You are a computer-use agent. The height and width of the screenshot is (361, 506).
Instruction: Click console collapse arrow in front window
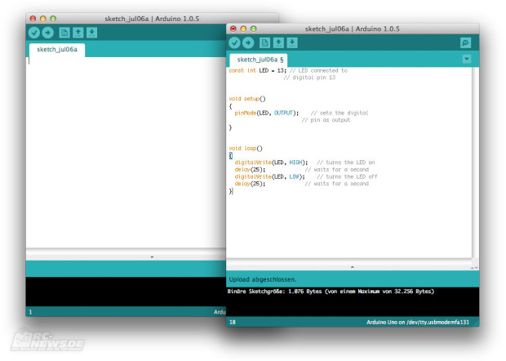[352, 267]
